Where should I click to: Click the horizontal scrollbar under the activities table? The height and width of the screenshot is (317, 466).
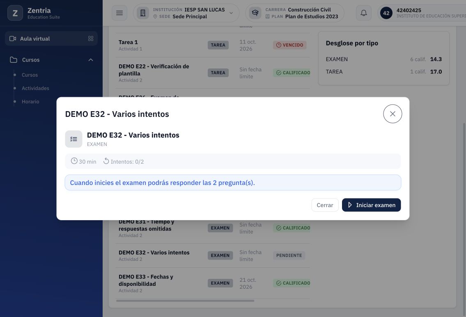tap(185, 301)
